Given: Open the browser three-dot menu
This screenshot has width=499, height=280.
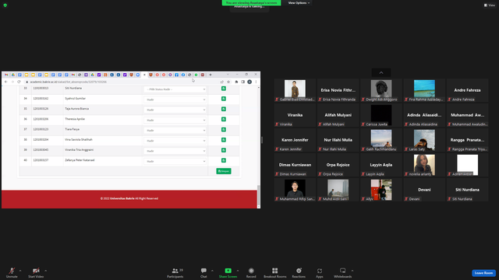Looking at the screenshot, I should (256, 82).
